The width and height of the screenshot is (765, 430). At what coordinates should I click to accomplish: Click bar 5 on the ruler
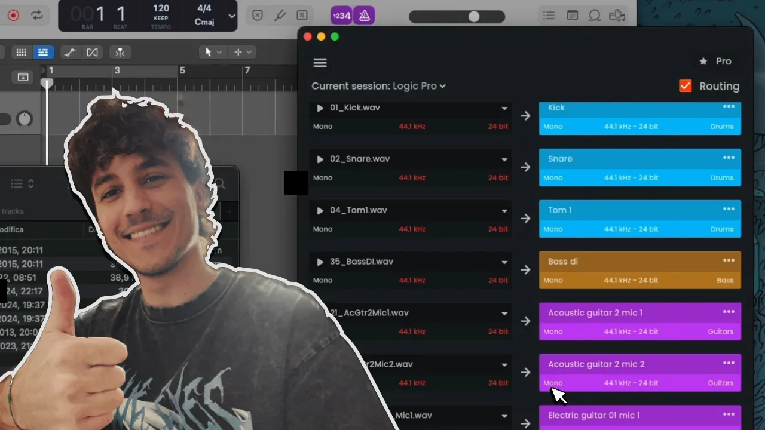click(182, 70)
